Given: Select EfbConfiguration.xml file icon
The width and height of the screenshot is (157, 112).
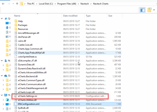Looking at the screenshot, I should click(x=16, y=104).
